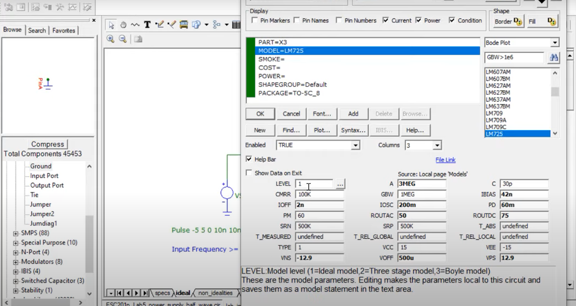The height and width of the screenshot is (306, 576).
Task: Expand the Switched Capacitor (3) node
Action: (16, 281)
